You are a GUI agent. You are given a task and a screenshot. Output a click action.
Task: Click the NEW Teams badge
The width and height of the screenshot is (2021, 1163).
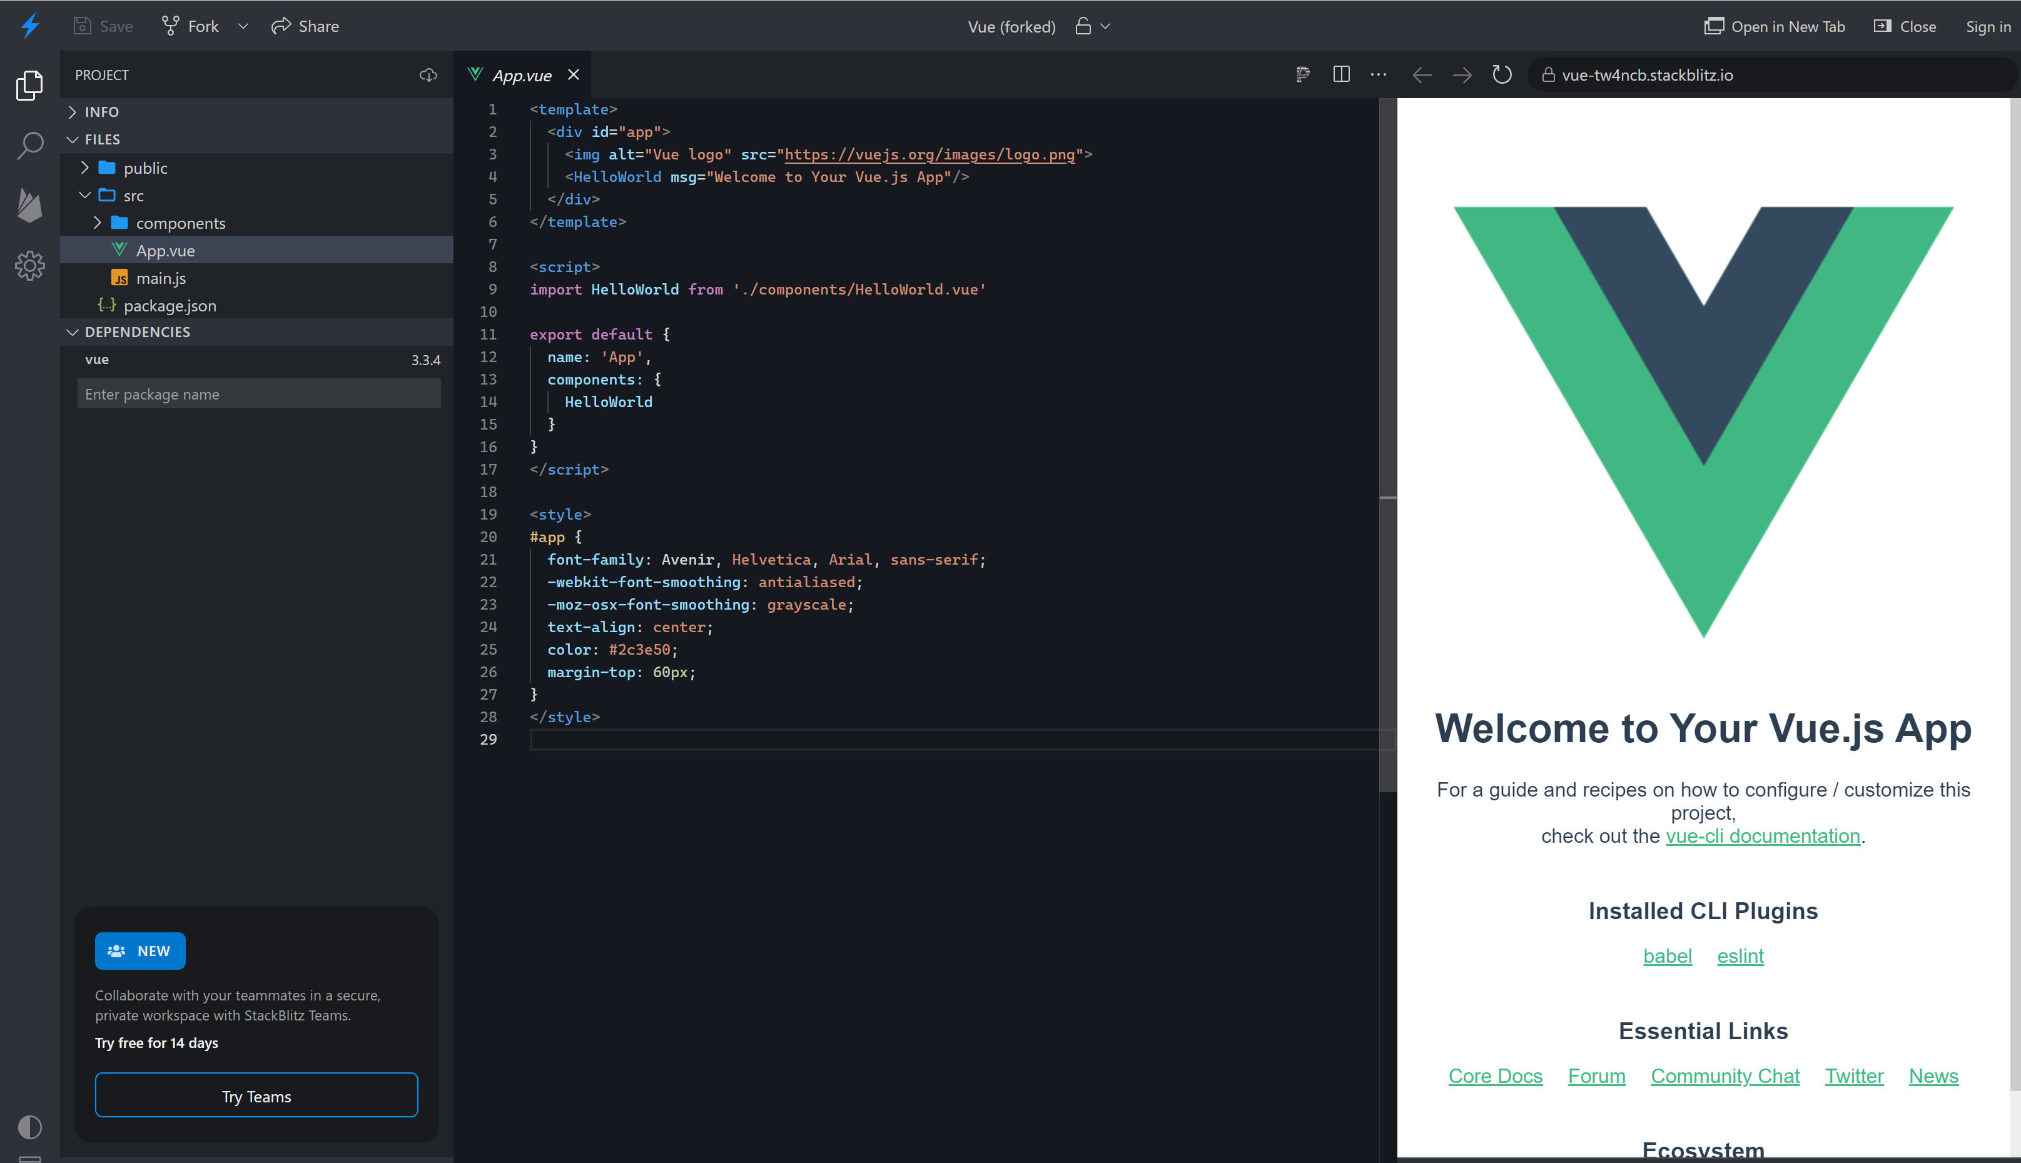[139, 950]
